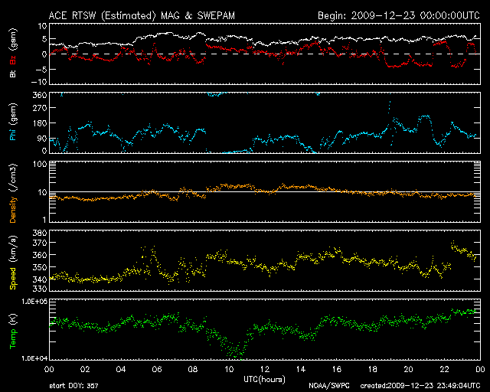Select the cyan "Phi" axis label
Screen dimensions: 490x392
click(x=13, y=134)
